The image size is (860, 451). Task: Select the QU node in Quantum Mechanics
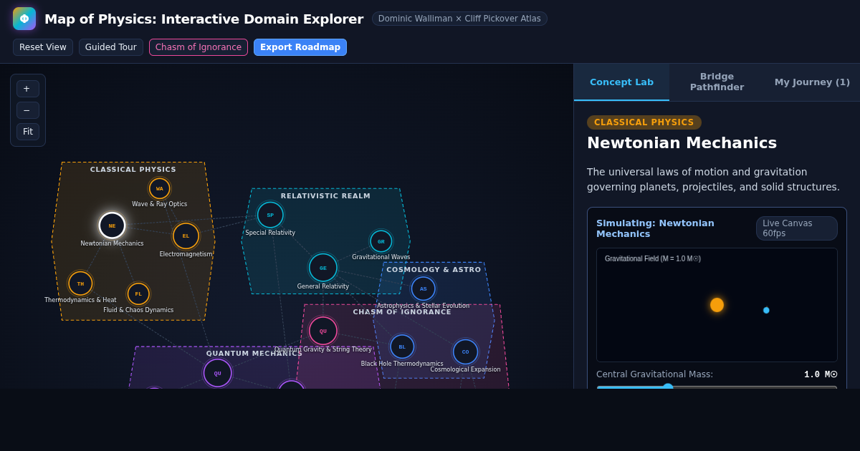(x=218, y=373)
